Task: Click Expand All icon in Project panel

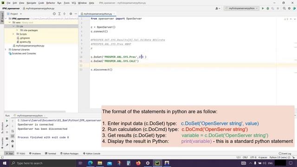Action: (59, 14)
